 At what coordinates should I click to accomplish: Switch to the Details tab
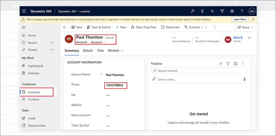[88, 51]
